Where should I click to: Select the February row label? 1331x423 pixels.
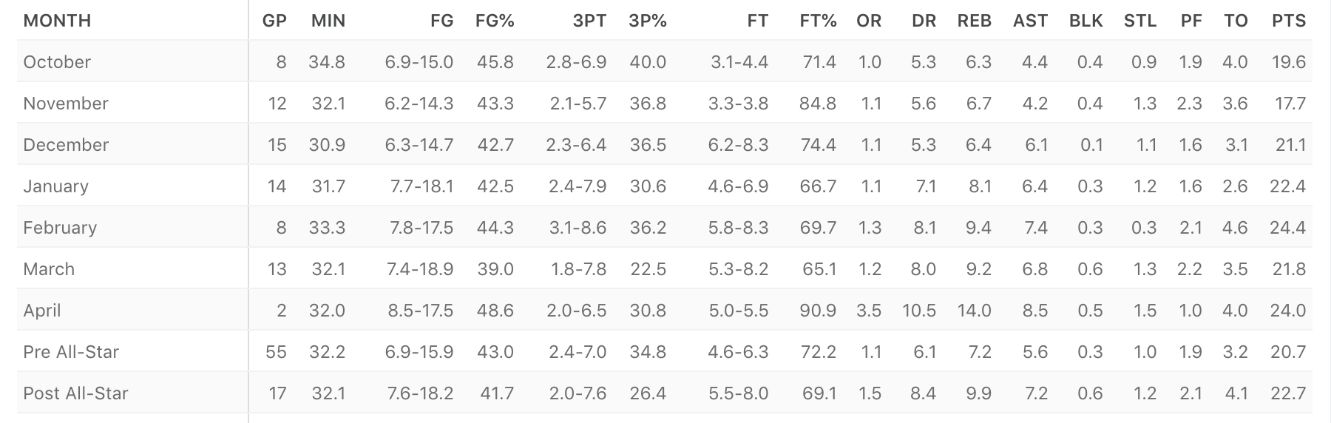[60, 228]
